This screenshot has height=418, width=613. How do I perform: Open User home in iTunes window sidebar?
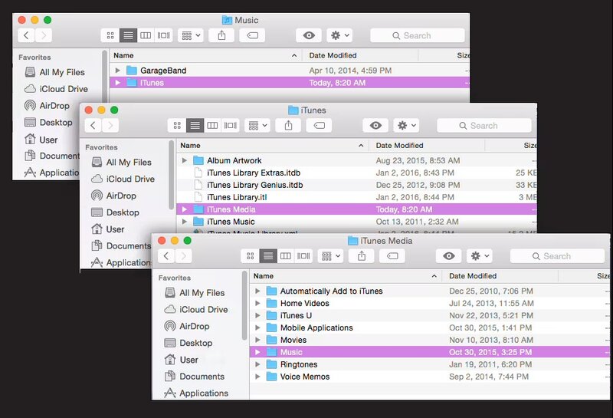108,229
